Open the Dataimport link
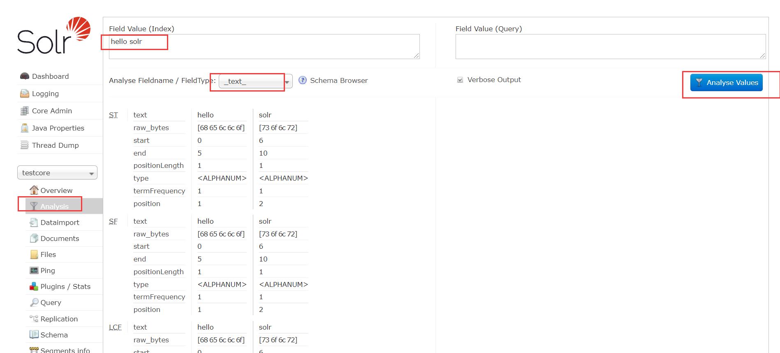The image size is (780, 353). [60, 222]
